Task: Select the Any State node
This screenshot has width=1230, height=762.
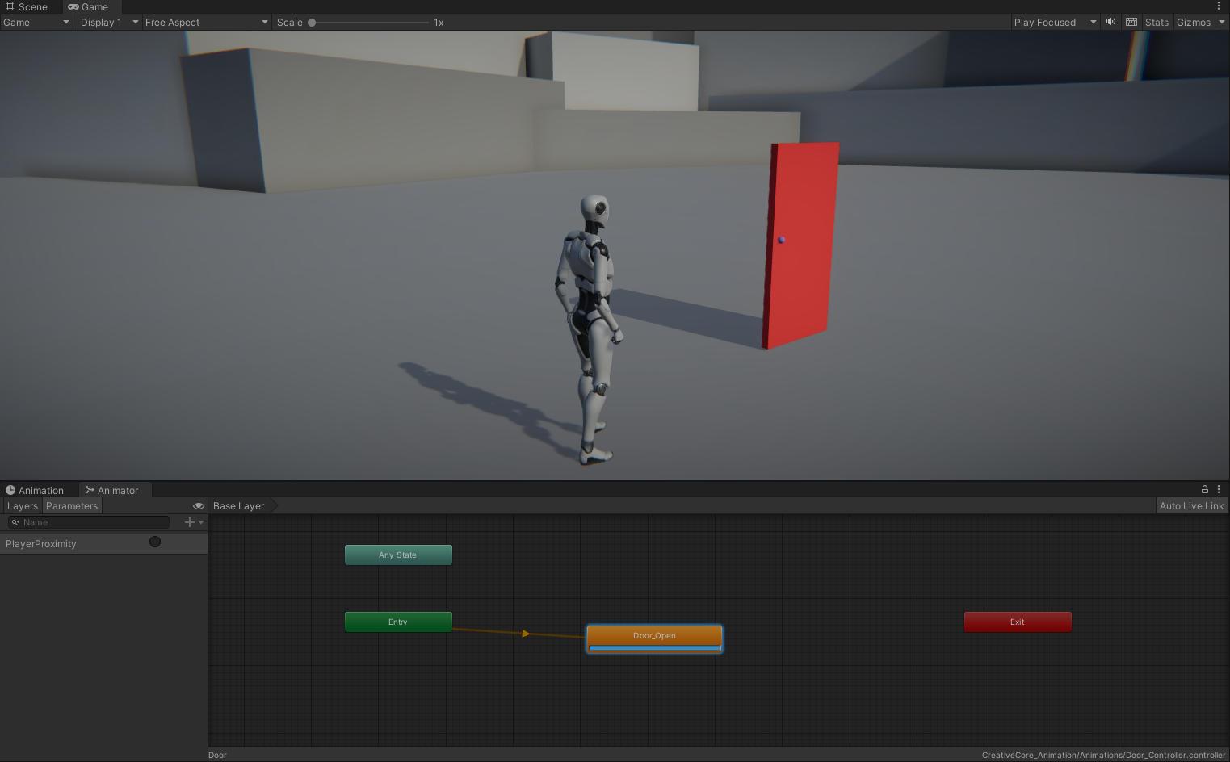Action: [x=398, y=555]
